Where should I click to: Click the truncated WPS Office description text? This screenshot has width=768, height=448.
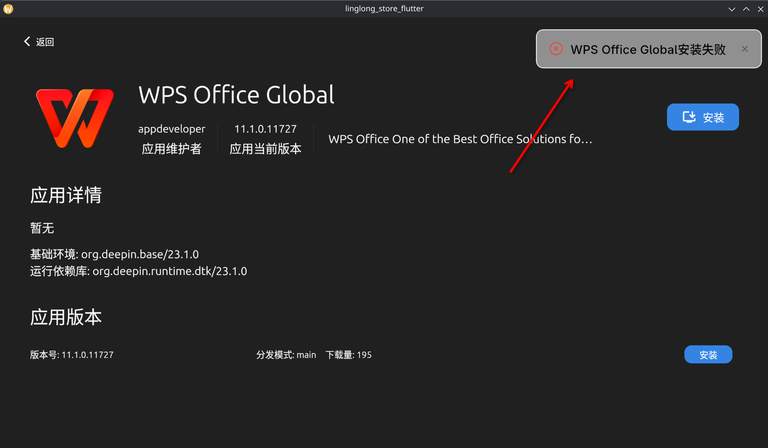tap(460, 139)
